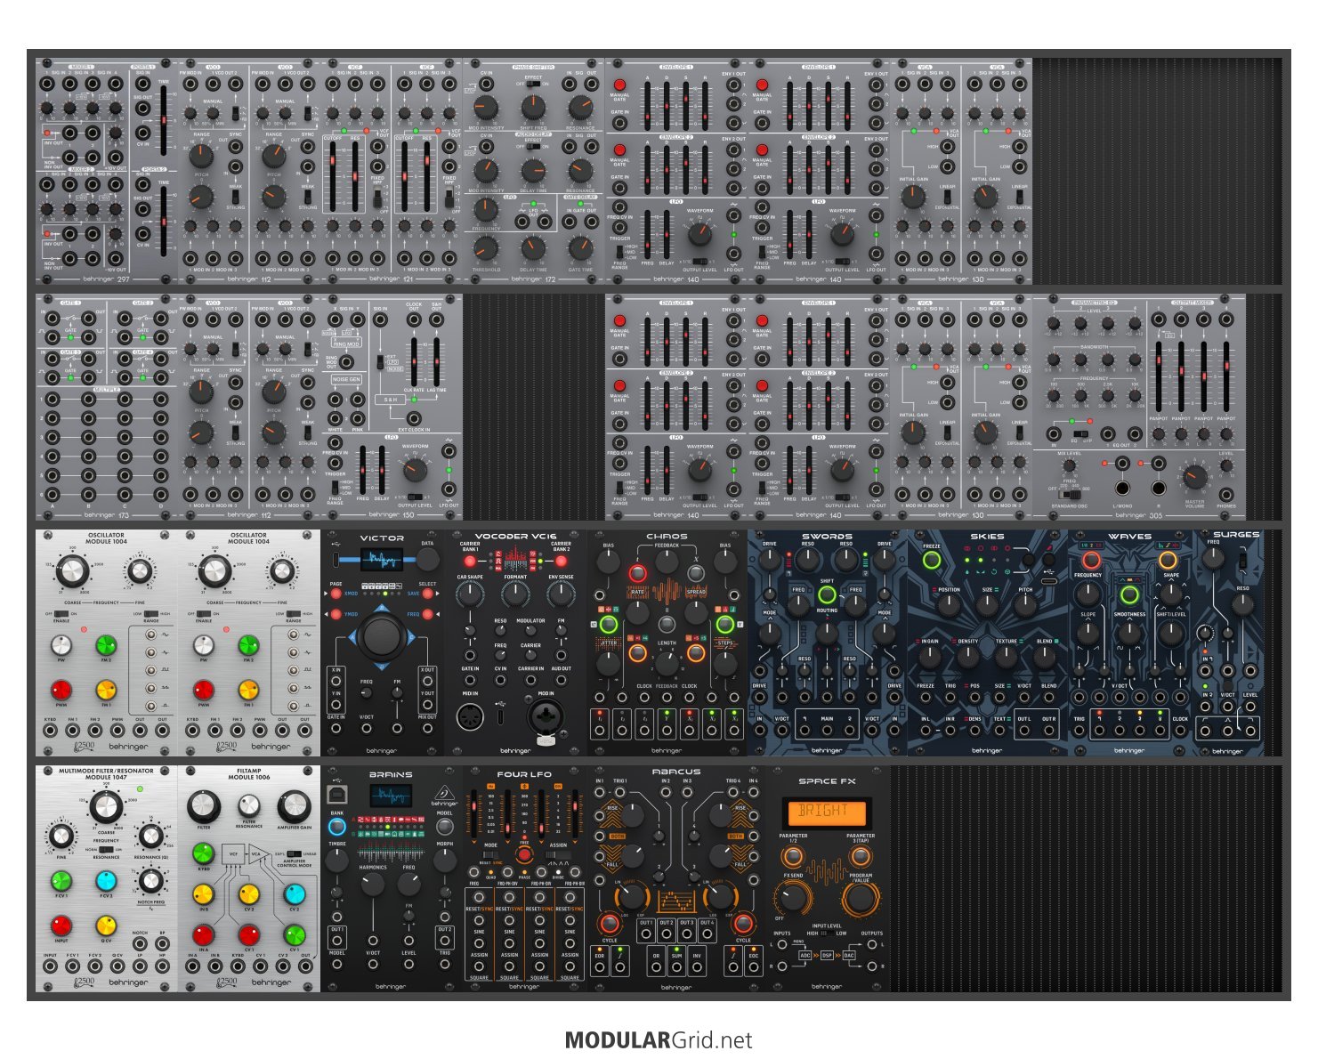Click the SUM jack on the Abacus module
Screen dimensions: 1318x1059
coord(676,966)
